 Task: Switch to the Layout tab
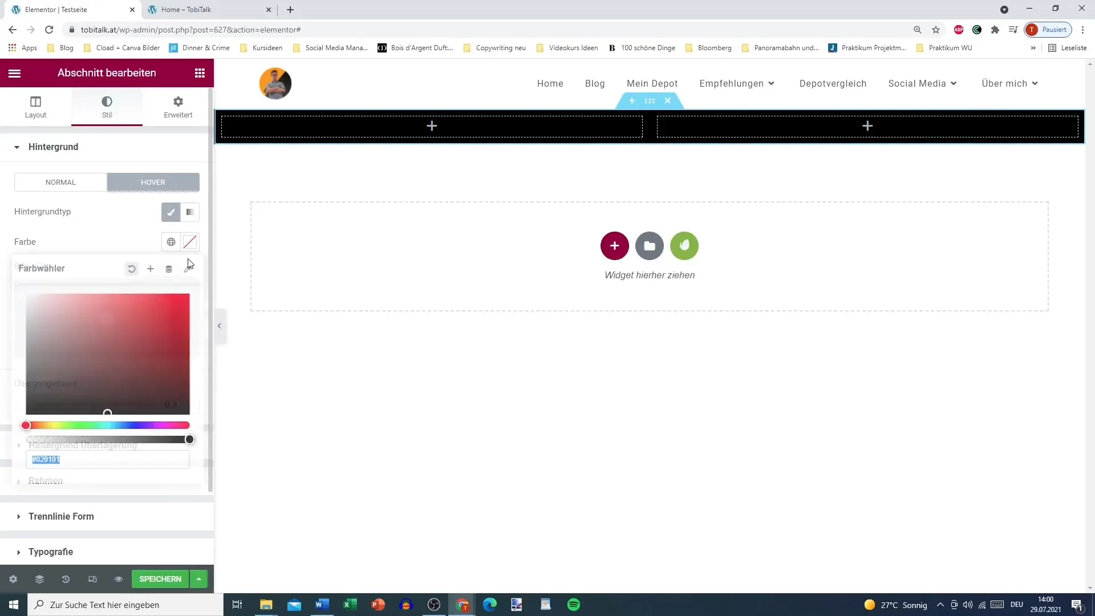(35, 107)
